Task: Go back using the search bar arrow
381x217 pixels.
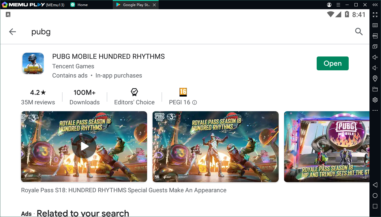Action: tap(12, 32)
